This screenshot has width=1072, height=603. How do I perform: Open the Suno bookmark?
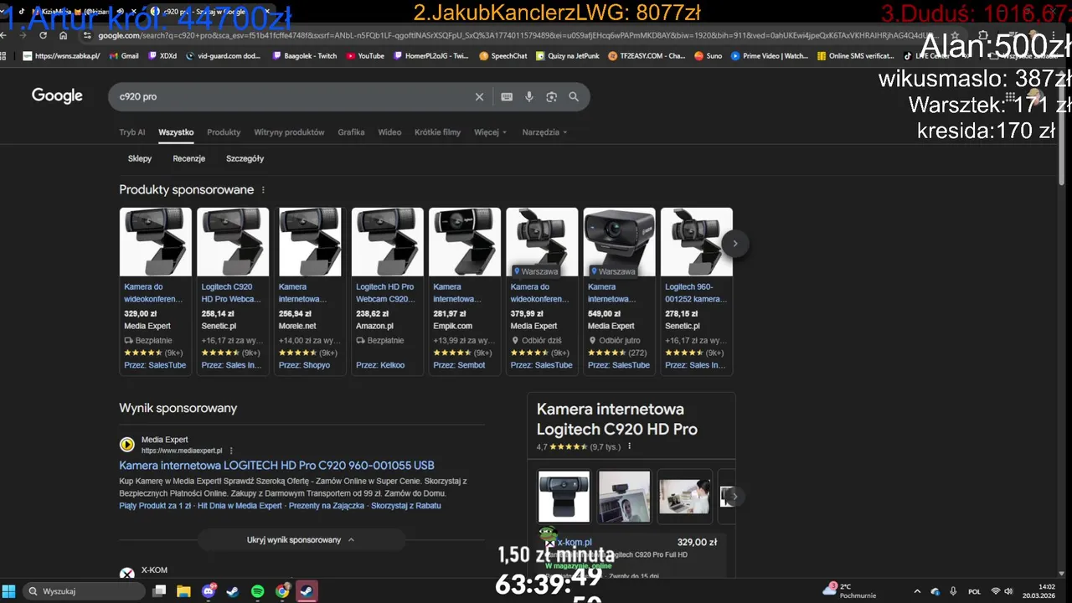click(708, 56)
